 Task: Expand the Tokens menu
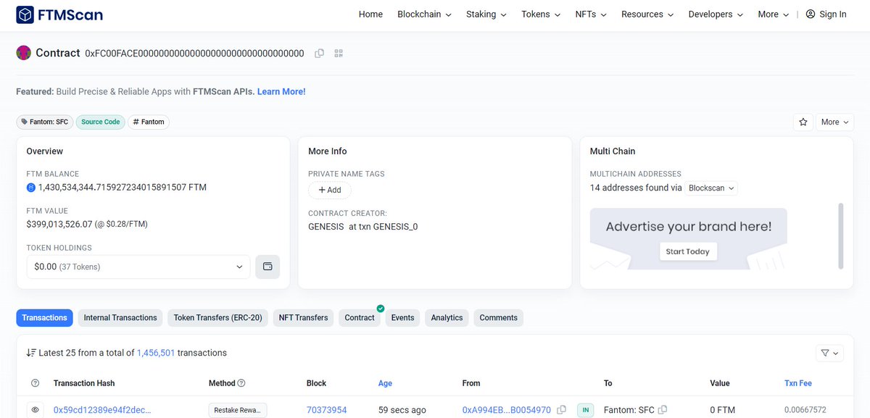[541, 14]
